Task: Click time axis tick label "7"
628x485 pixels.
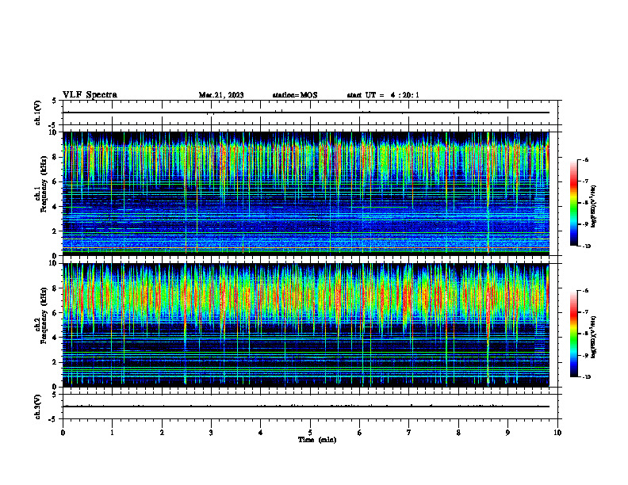Action: click(409, 433)
